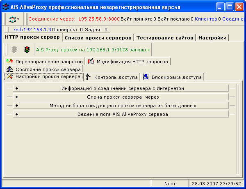
Task: Select the Состояние прокси сервера sub-tab
Action: (43, 69)
